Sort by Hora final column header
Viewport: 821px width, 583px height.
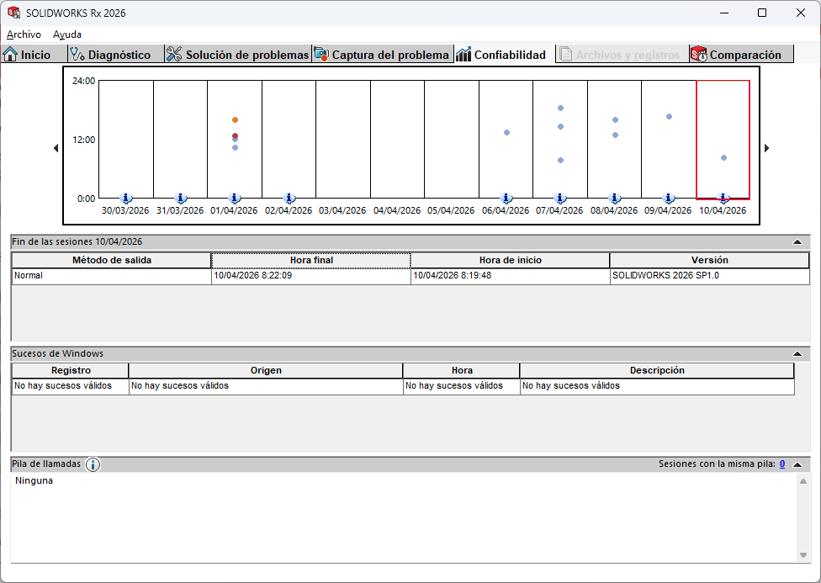[311, 260]
